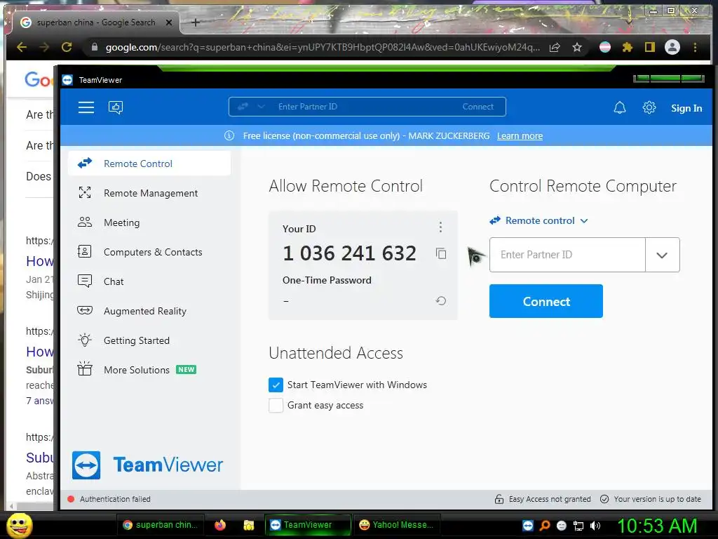Toggle Chrome side panel icon

tap(650, 47)
